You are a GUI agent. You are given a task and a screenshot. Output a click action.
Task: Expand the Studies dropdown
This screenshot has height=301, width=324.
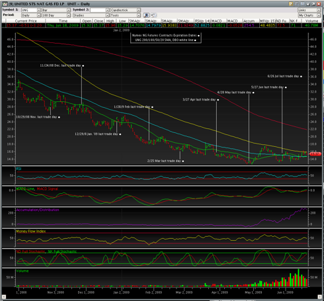(x=107, y=15)
